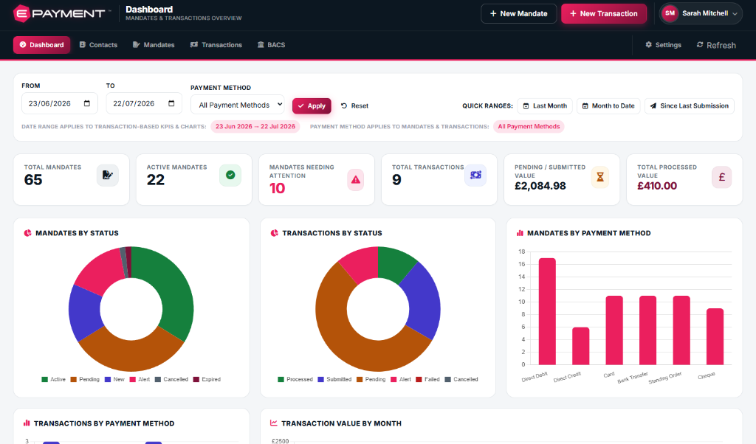This screenshot has width=756, height=444.
Task: Open the From date calendar picker icon
Action: tap(87, 103)
